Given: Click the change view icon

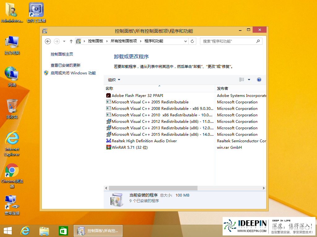Looking at the screenshot, I should click(241, 80).
